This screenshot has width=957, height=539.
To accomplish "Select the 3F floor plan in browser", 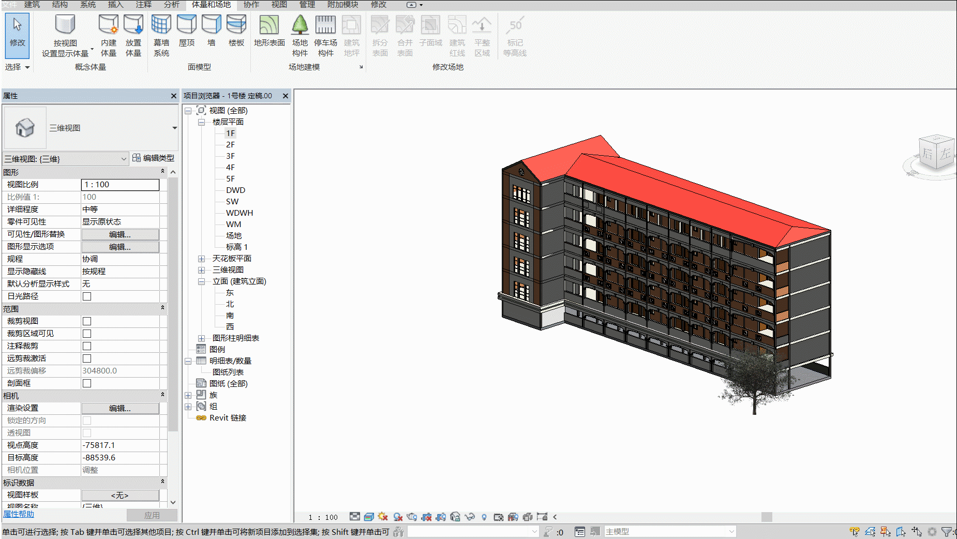I will 230,156.
